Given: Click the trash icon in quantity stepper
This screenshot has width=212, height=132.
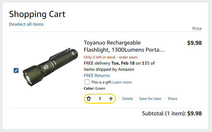Looking at the screenshot, I should coord(89,99).
